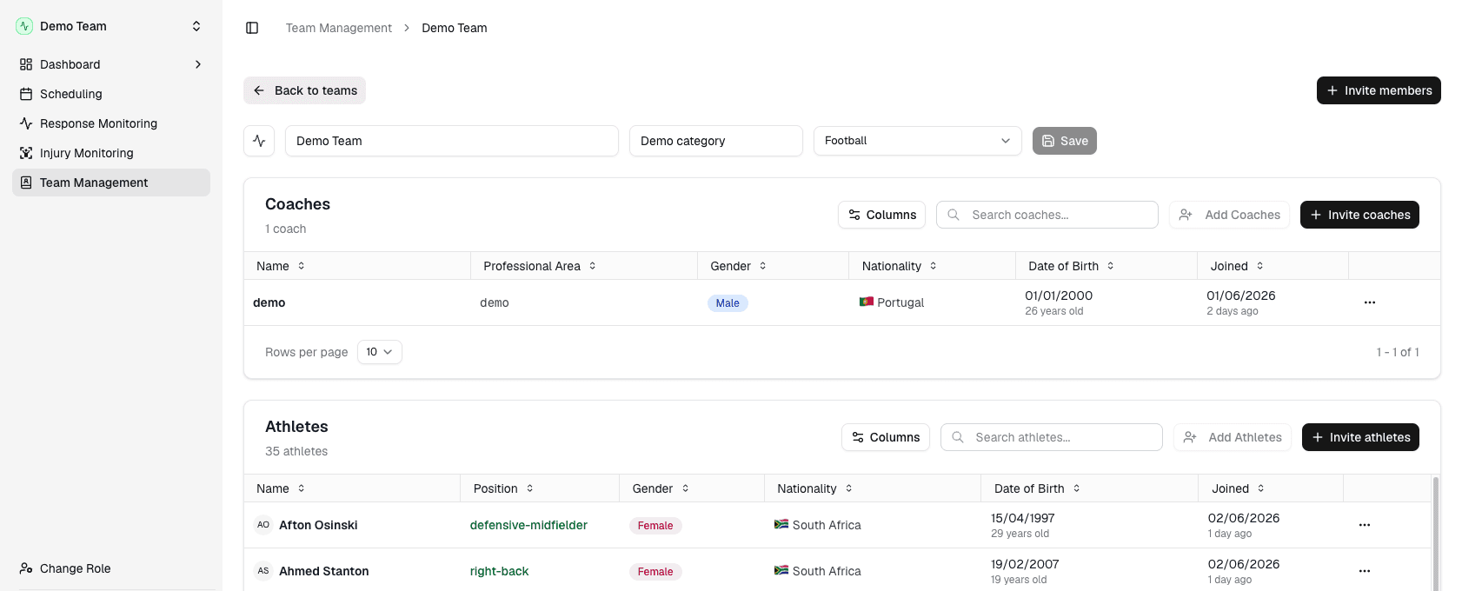Click the activity pulse icon beside team name
The image size is (1462, 591).
(x=259, y=141)
